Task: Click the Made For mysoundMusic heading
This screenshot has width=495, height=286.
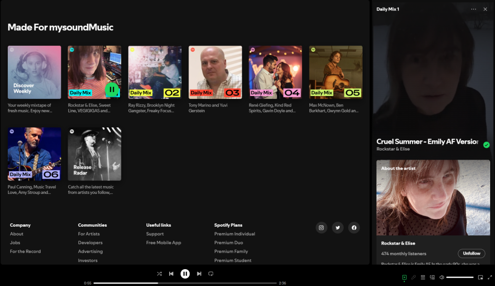Action: [x=60, y=27]
